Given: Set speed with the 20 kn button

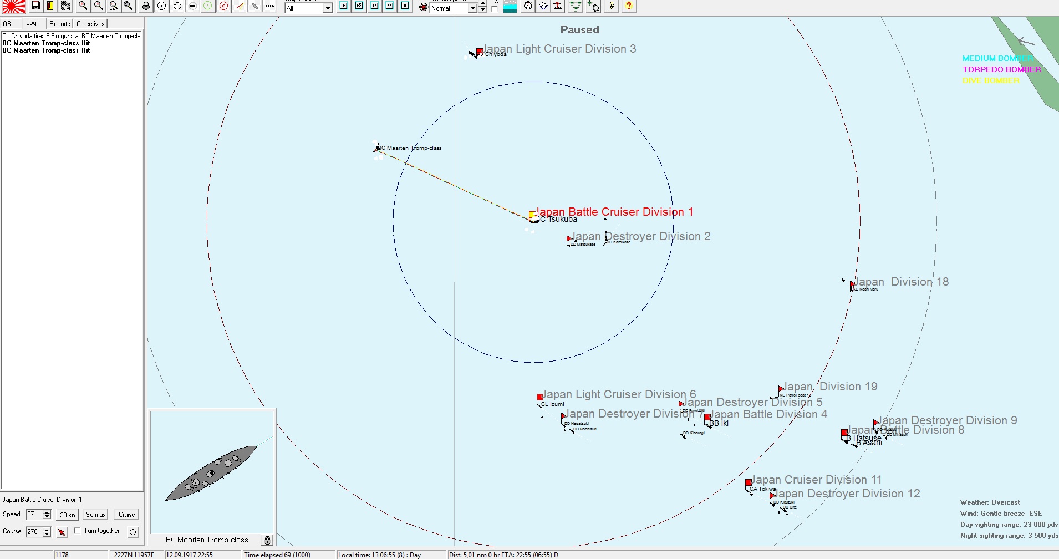Looking at the screenshot, I should click(x=68, y=515).
